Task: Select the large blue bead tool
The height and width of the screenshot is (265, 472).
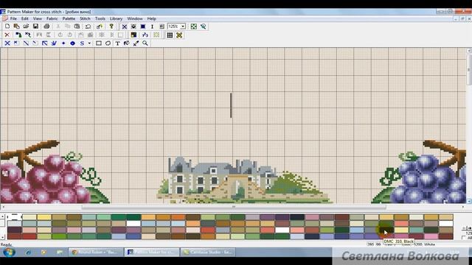Action: [x=72, y=43]
